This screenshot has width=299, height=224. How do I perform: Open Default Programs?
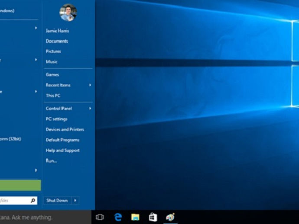pos(62,140)
